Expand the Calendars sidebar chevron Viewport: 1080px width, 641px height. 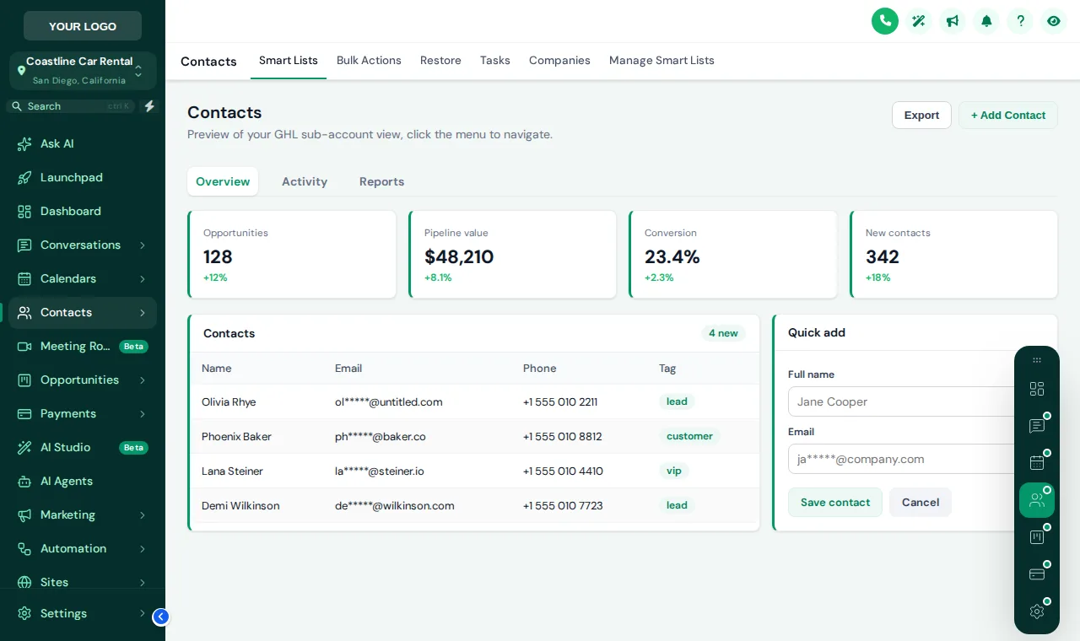143,279
